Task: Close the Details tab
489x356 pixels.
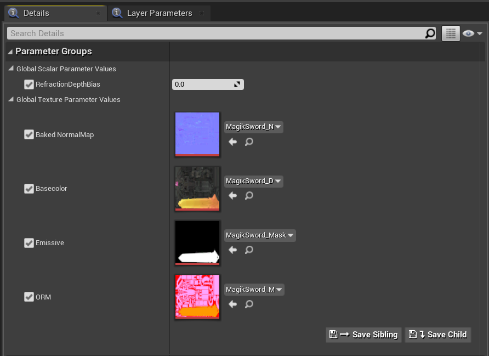Action: 98,13
